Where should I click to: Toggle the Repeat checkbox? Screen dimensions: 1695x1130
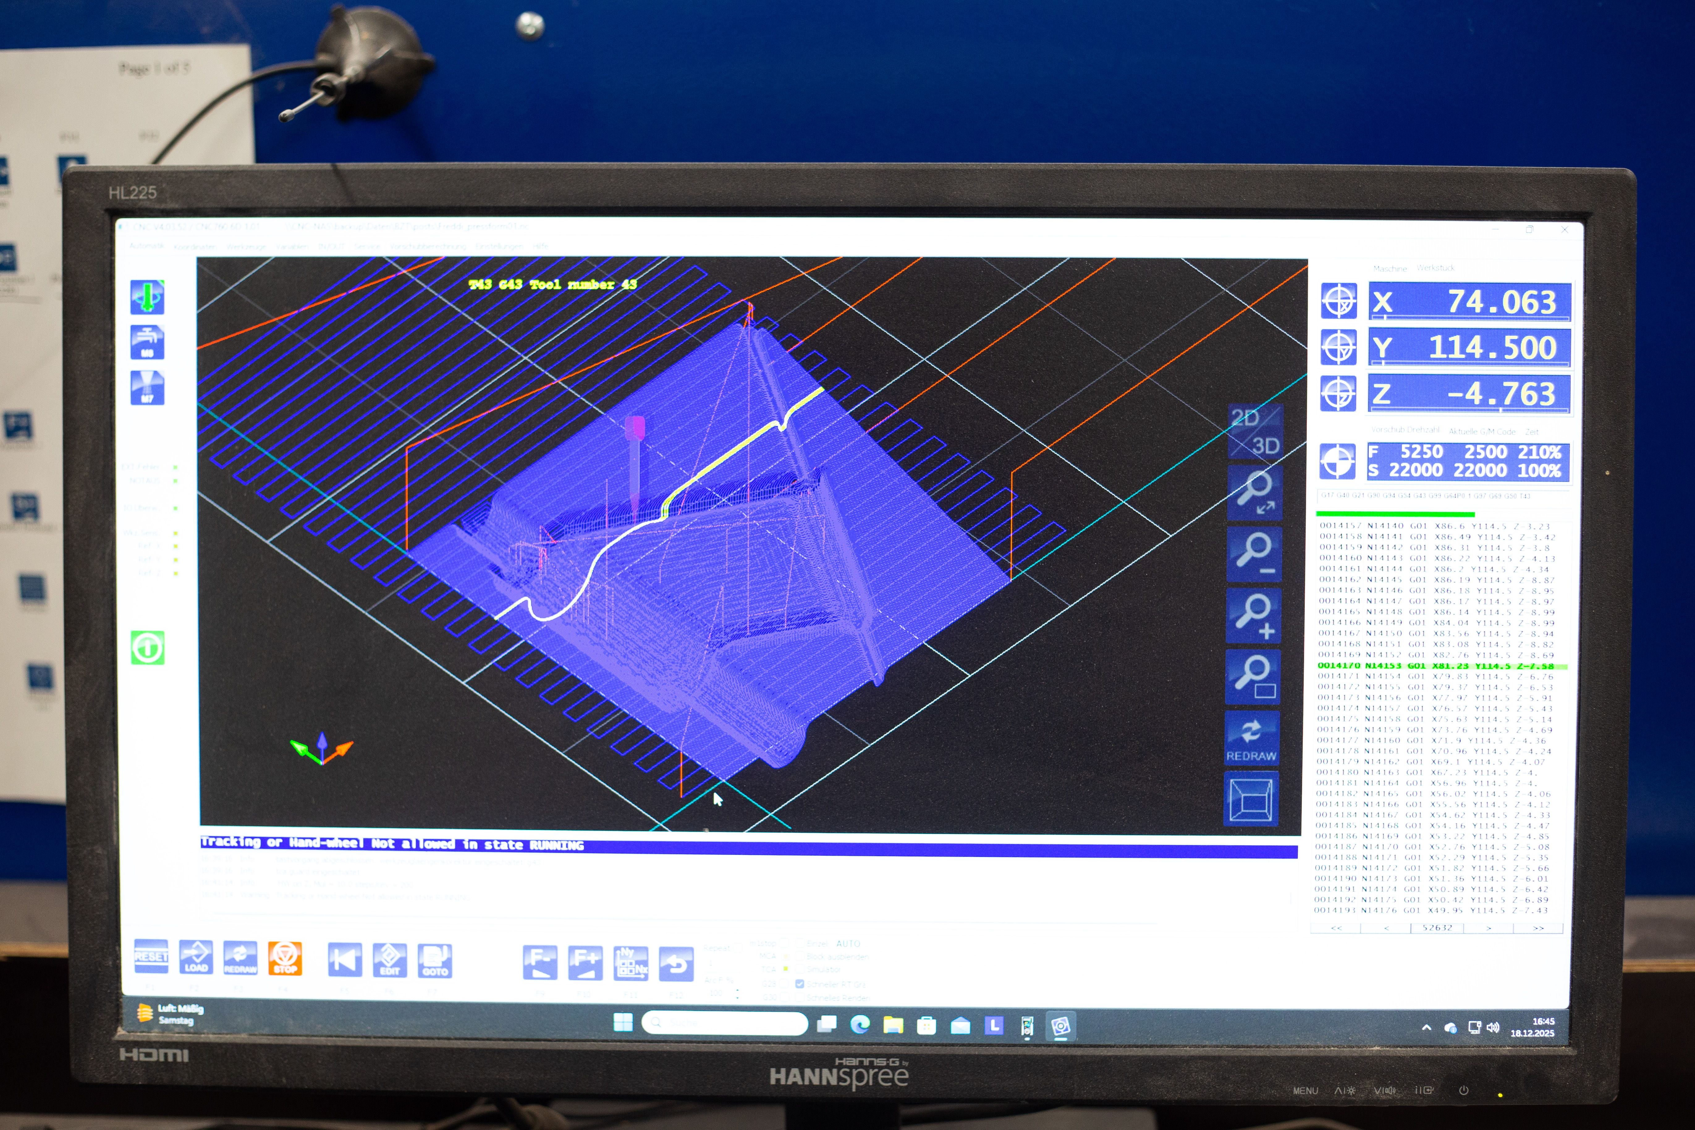[x=738, y=948]
